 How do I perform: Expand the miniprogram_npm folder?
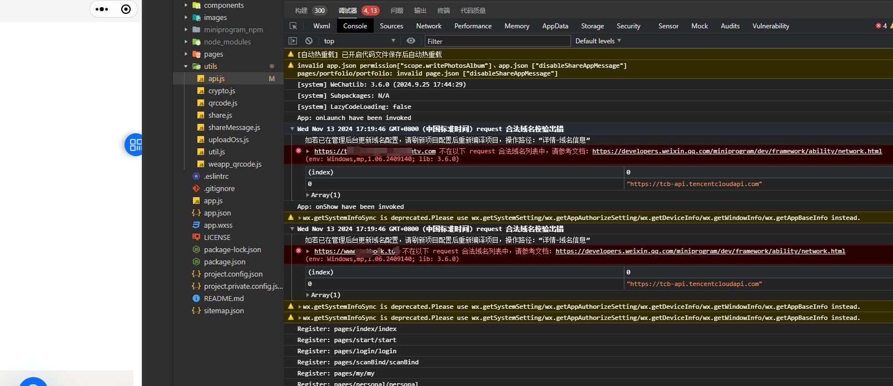[186, 30]
